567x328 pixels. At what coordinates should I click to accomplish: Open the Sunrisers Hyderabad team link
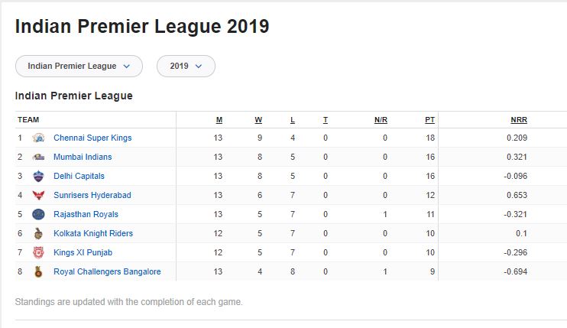(92, 196)
